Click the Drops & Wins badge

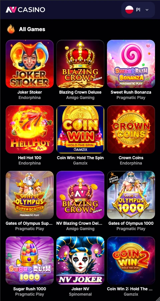[x=113, y=176]
